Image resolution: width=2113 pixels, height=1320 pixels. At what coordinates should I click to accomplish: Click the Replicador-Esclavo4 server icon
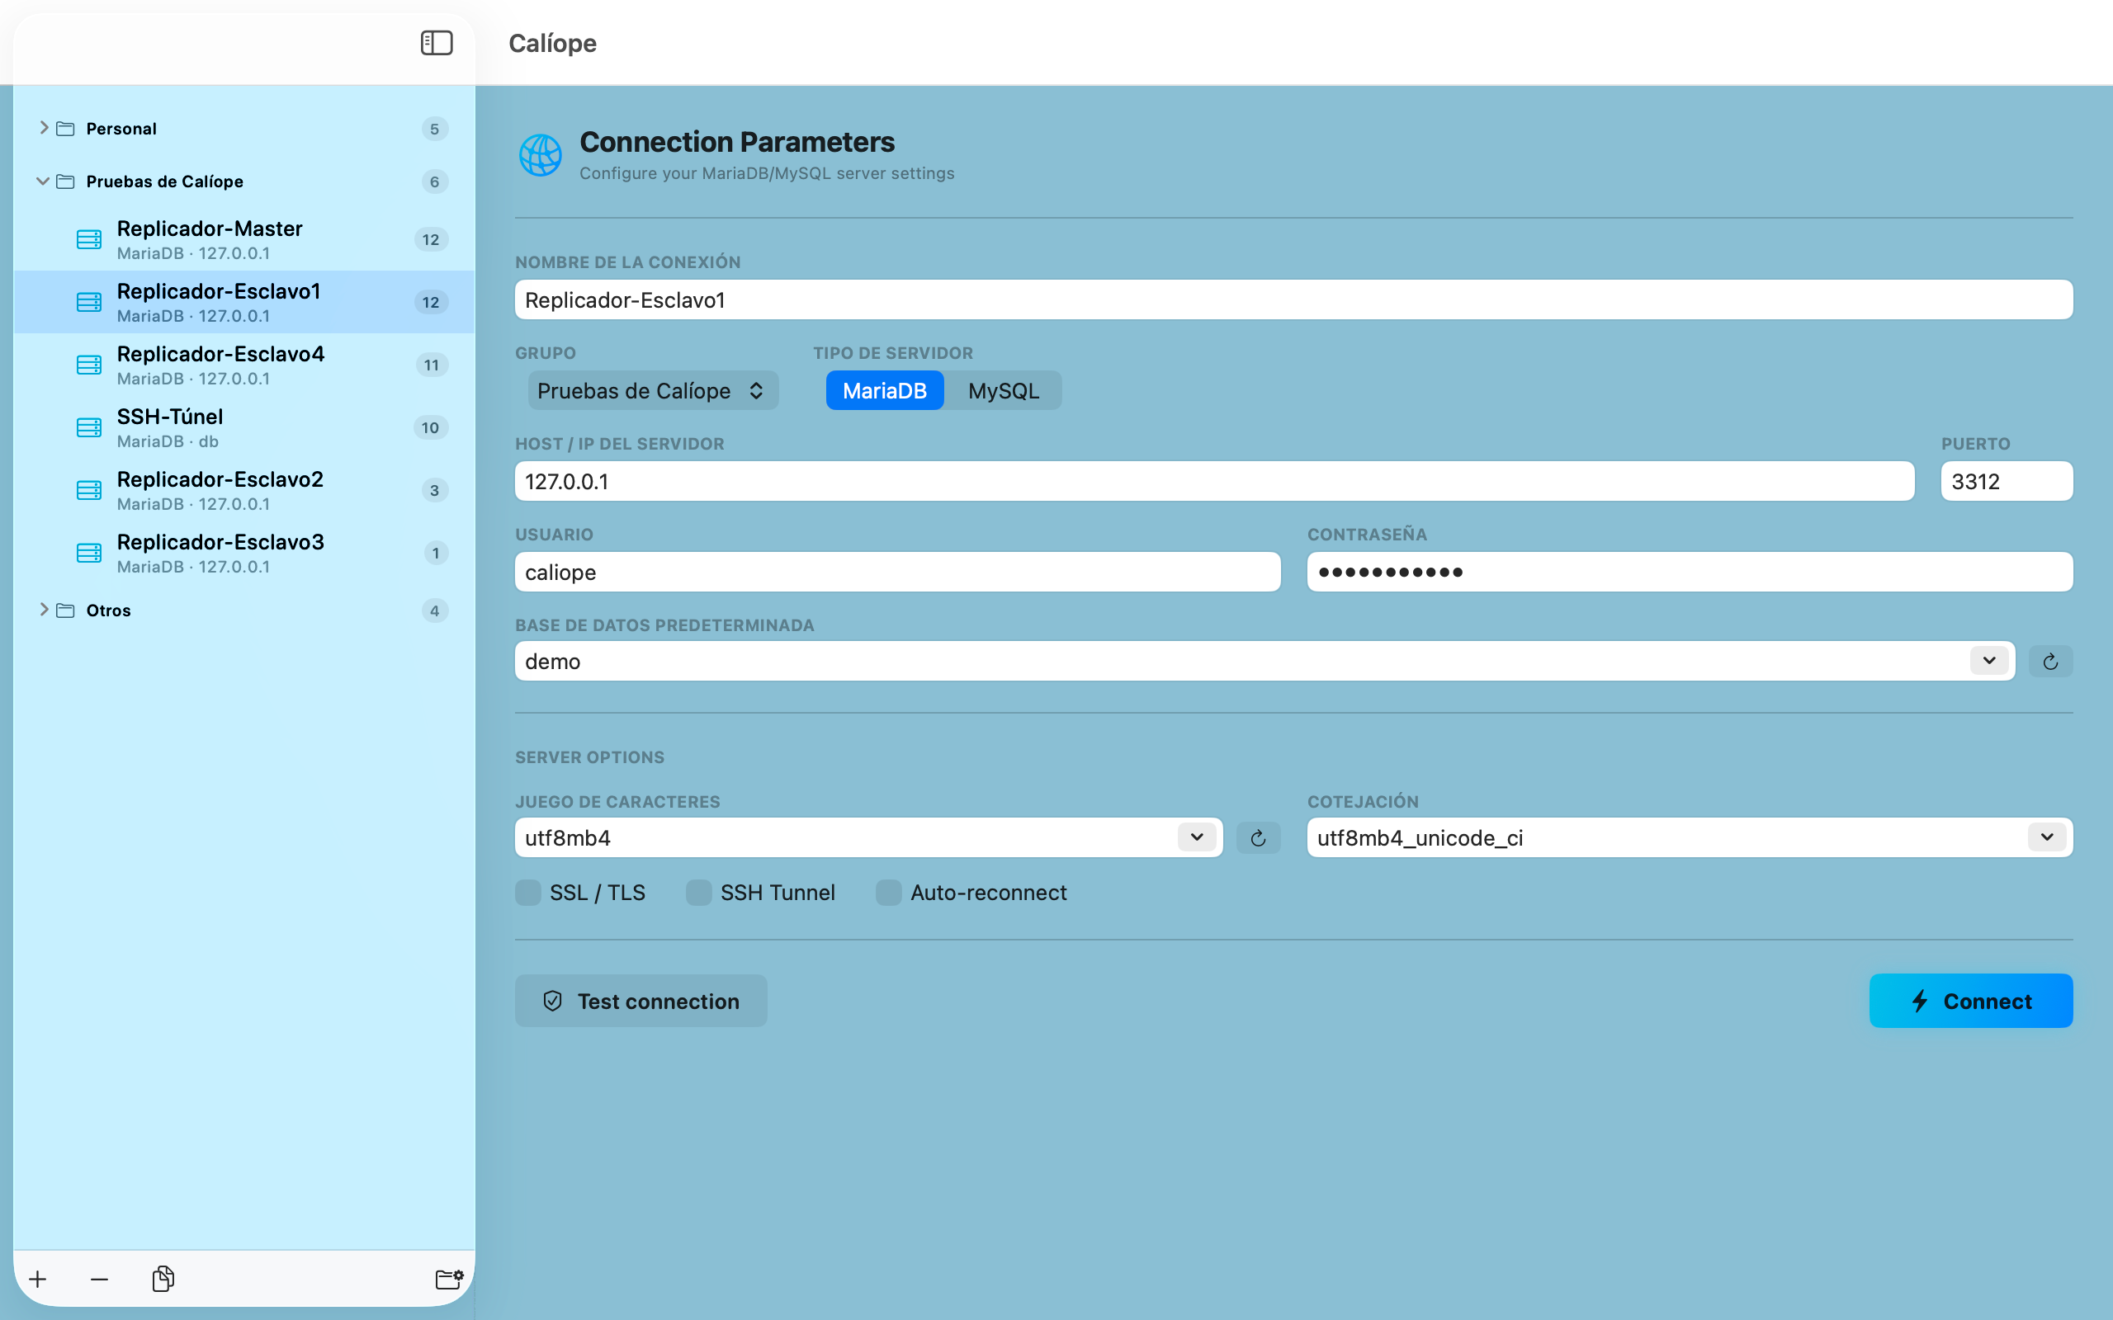coord(89,365)
